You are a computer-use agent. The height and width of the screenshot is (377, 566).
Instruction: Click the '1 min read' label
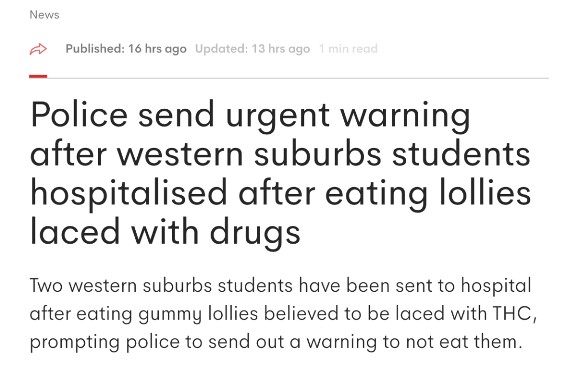coord(348,49)
